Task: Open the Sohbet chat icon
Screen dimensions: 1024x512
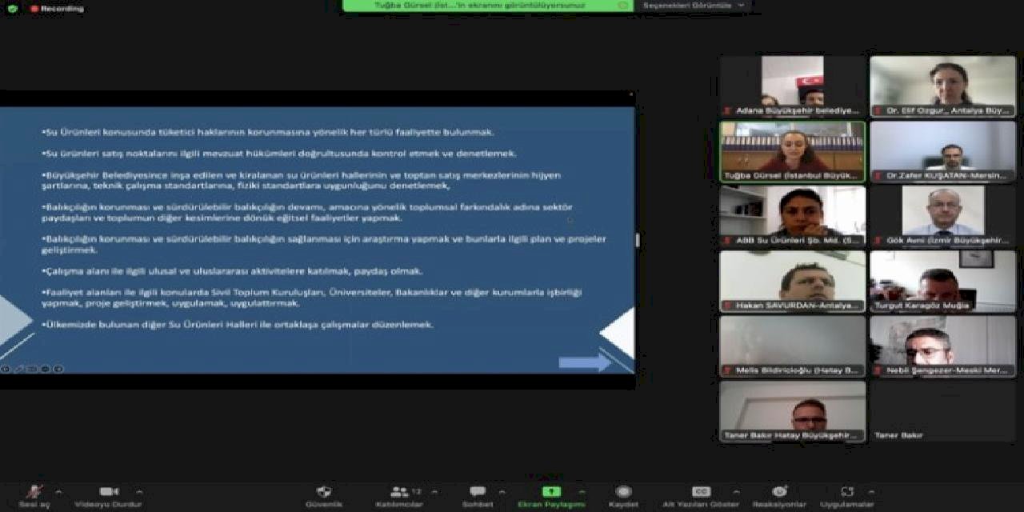Action: (x=478, y=492)
